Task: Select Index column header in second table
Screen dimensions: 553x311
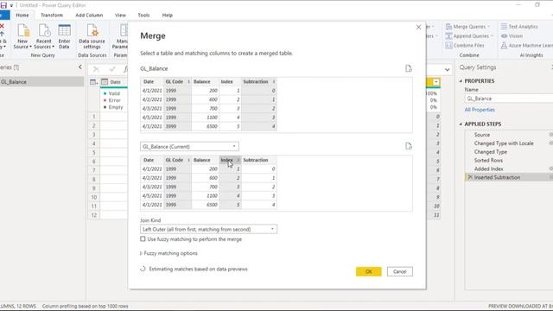Action: click(230, 160)
